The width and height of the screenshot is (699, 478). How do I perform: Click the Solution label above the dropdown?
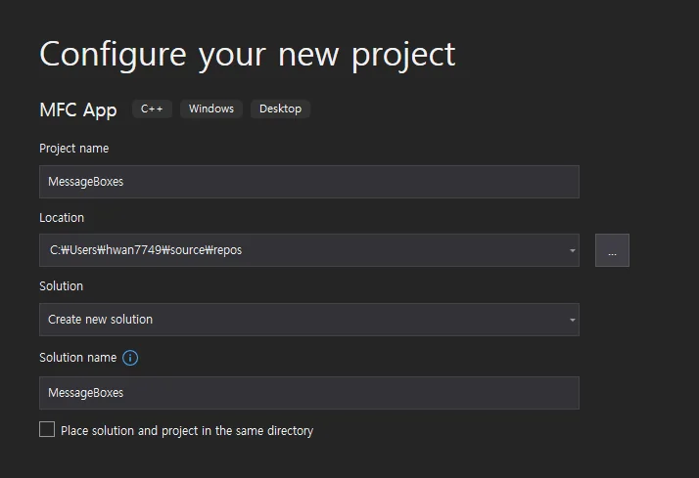(x=61, y=286)
